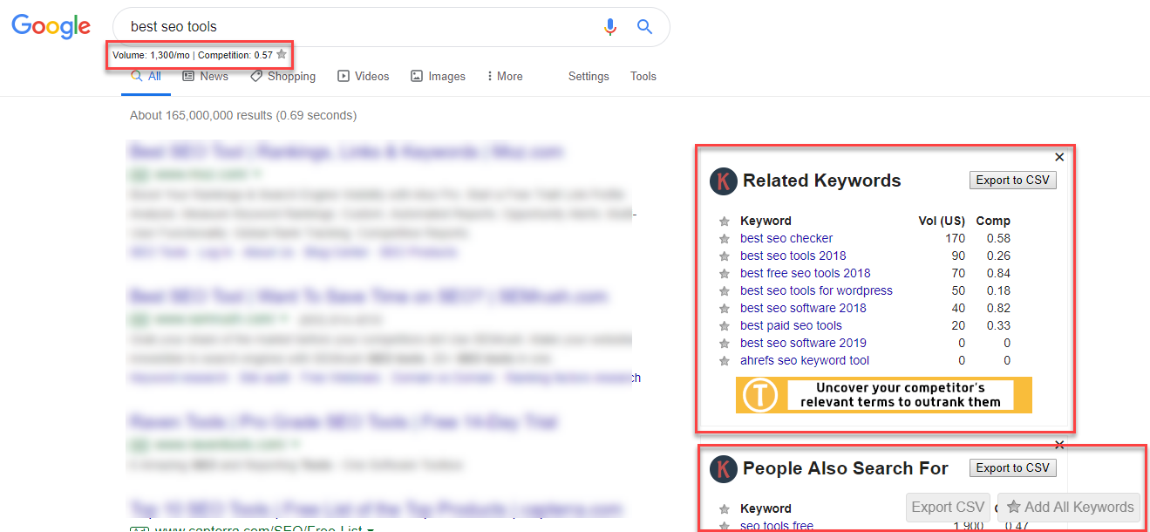
Task: Click Keywords Everywhere logo in People Also Search For
Action: [724, 469]
